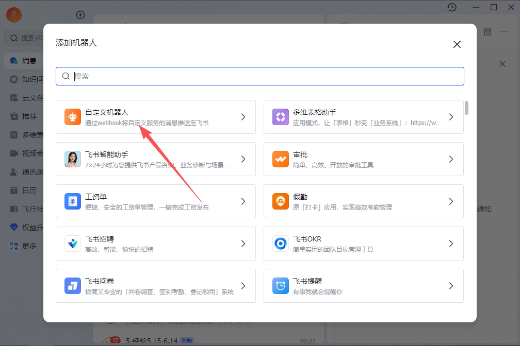This screenshot has height=346, width=520.
Task: Expand the 审批 row chevron arrow
Action: click(451, 159)
